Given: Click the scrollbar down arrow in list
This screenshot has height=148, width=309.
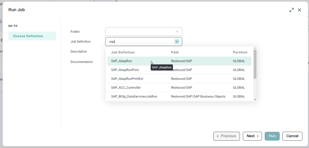Looking at the screenshot, I should coord(255,100).
